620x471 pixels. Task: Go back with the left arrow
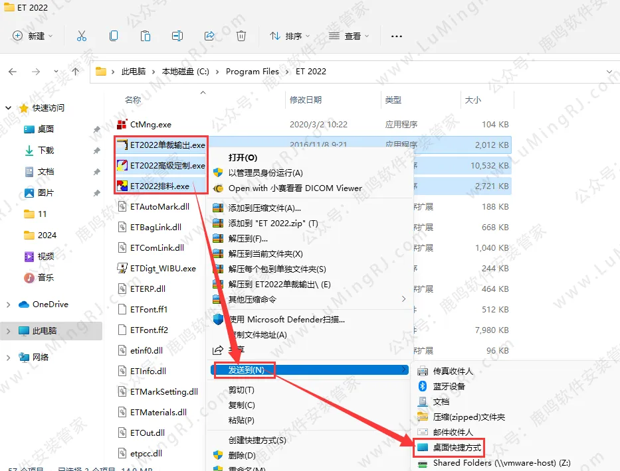(x=13, y=72)
